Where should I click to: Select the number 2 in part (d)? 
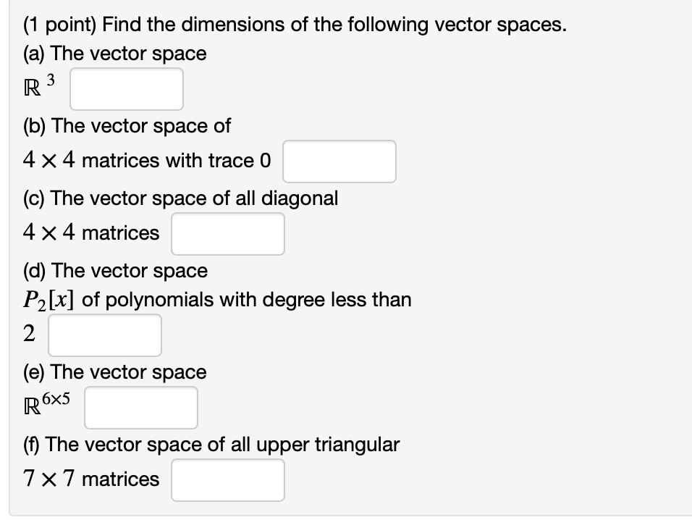28,333
